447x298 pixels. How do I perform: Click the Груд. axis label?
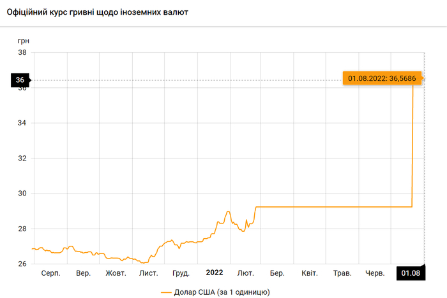[x=181, y=273]
